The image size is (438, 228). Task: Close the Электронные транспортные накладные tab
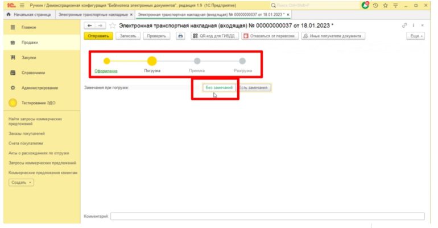click(131, 15)
